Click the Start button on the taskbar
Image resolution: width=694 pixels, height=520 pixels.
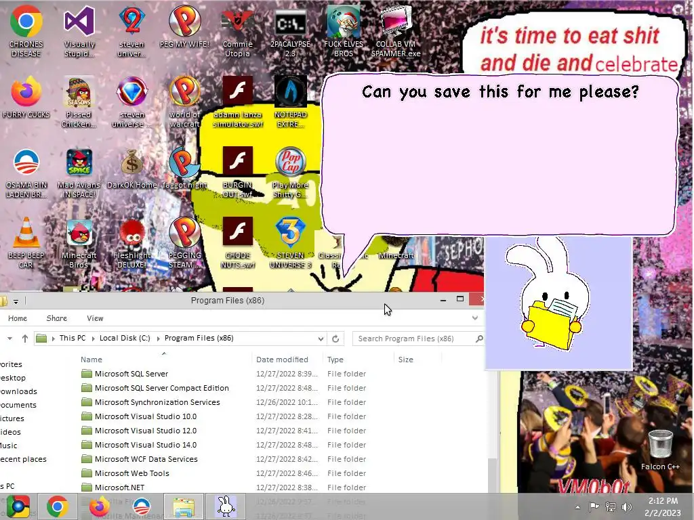tap(18, 506)
